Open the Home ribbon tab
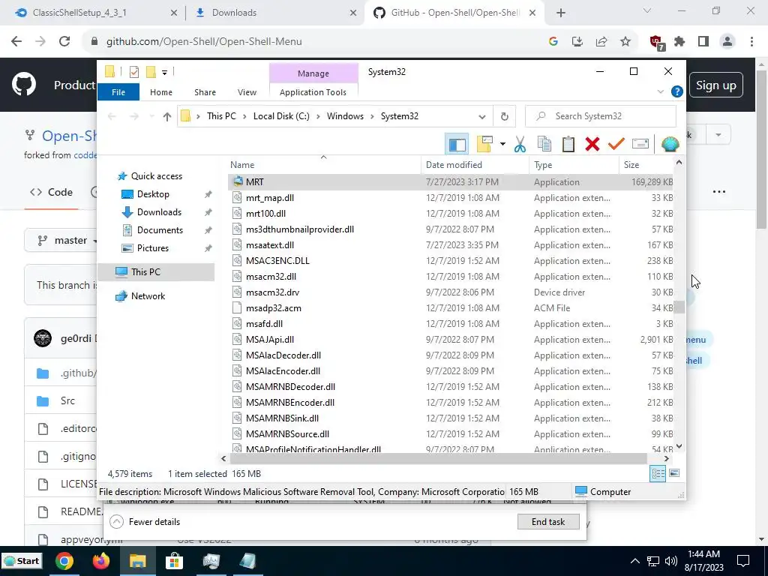The height and width of the screenshot is (576, 768). [161, 92]
